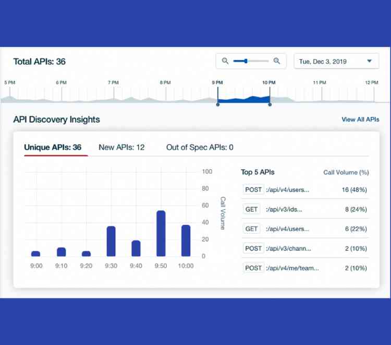Image resolution: width=391 pixels, height=345 pixels.
Task: Click the 10 PM range end handle
Action: (x=270, y=104)
